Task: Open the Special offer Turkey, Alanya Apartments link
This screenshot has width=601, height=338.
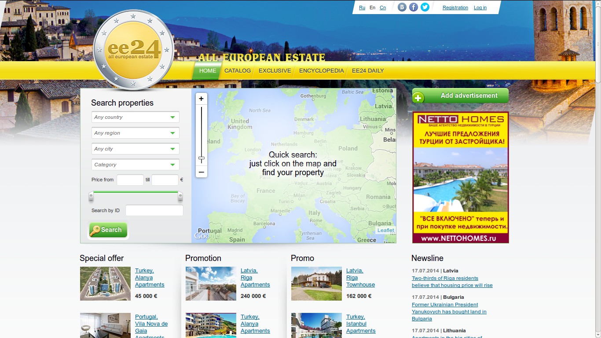Action: coord(150,278)
